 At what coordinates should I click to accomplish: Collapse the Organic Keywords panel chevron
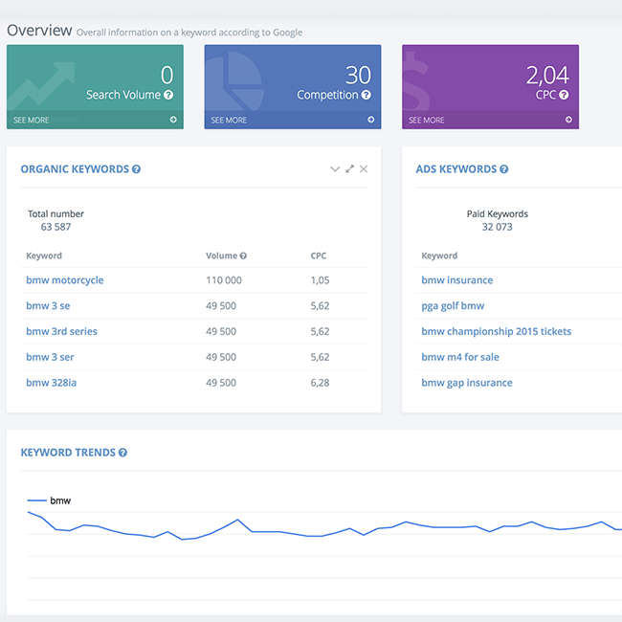(x=335, y=169)
